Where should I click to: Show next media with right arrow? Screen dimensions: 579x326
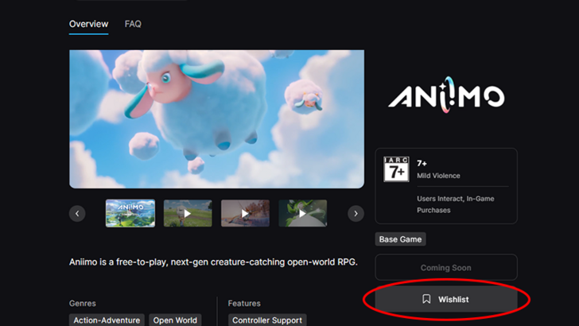coord(356,213)
